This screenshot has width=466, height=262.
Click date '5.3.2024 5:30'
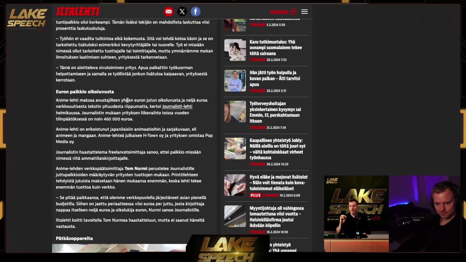click(276, 25)
